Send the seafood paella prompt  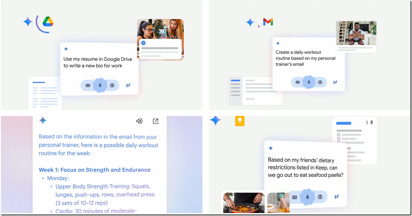click(336, 197)
